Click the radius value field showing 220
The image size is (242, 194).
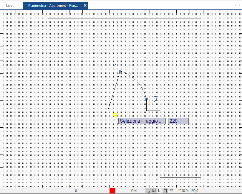coord(178,121)
